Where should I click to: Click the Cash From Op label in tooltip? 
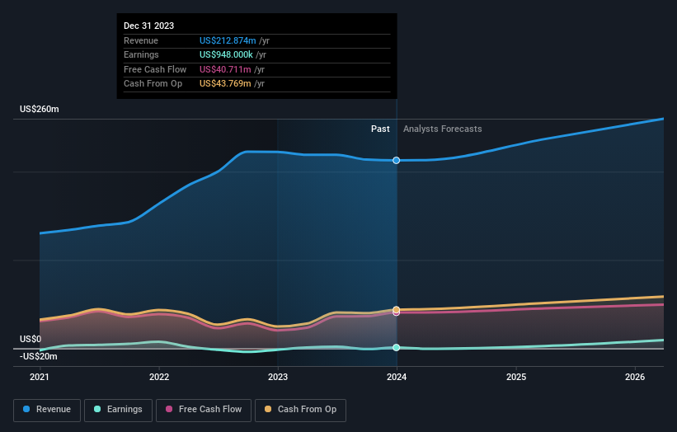pyautogui.click(x=153, y=84)
